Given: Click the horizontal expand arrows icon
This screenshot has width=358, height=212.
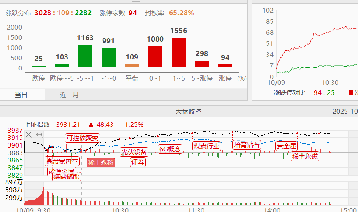Looking at the screenshot, I should click(39, 134).
